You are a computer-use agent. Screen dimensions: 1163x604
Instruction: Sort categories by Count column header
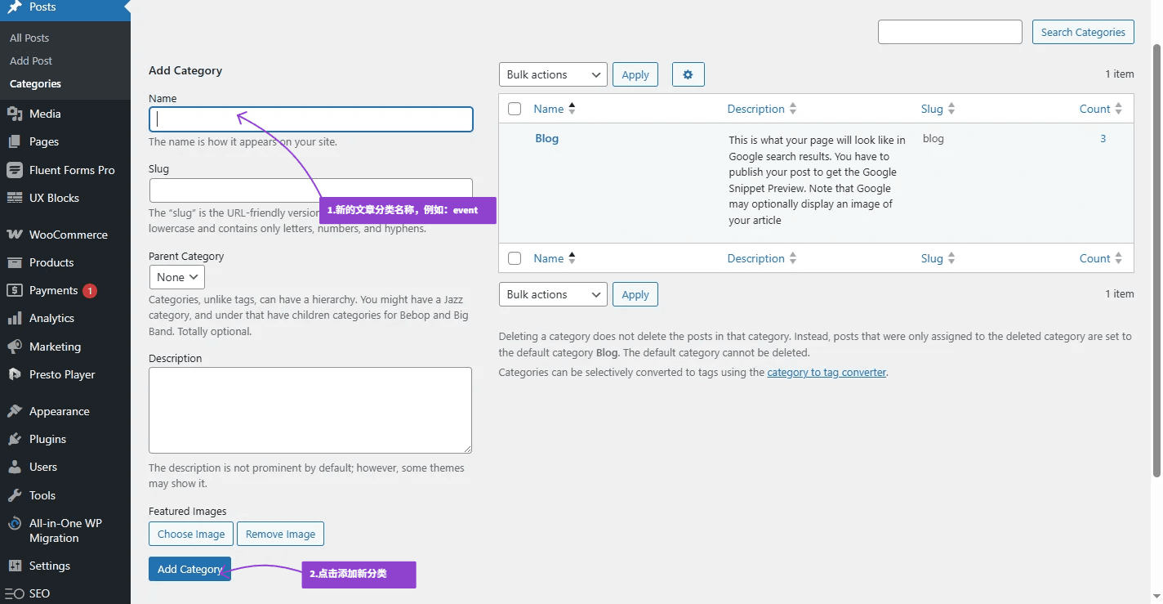1094,109
